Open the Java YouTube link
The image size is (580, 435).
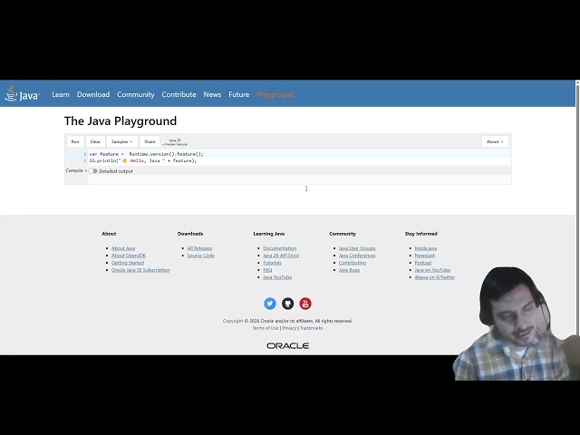277,277
